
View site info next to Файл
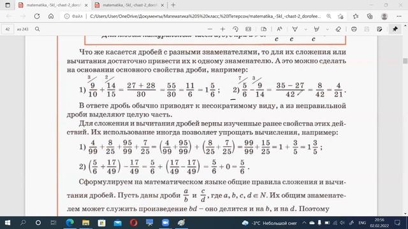point(67,17)
